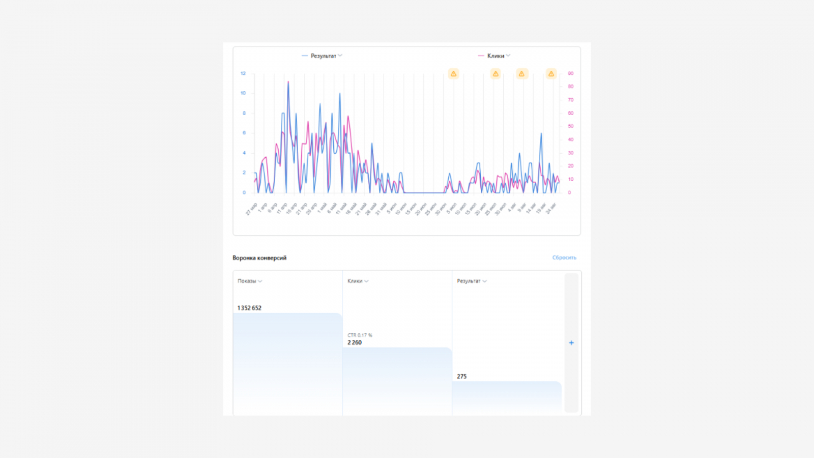
Task: Click the Воронка конверсий heading
Action: coord(259,258)
